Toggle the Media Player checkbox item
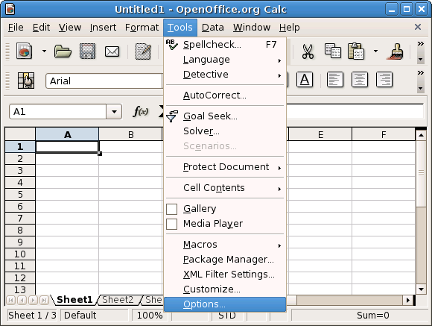 tap(225, 224)
